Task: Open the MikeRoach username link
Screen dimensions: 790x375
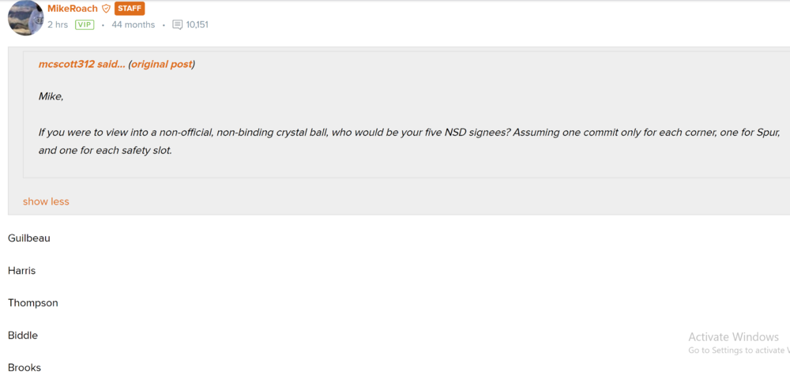Action: coord(73,9)
